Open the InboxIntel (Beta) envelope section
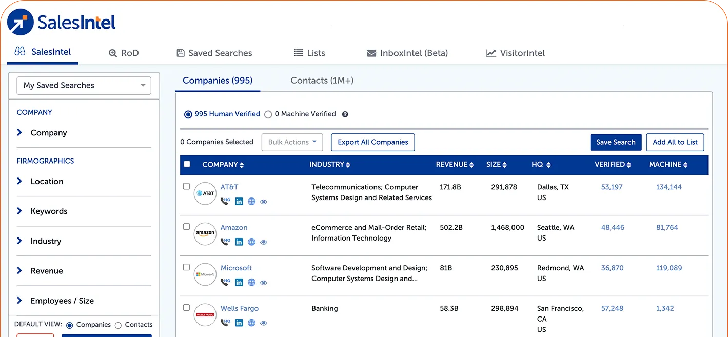 tap(407, 53)
